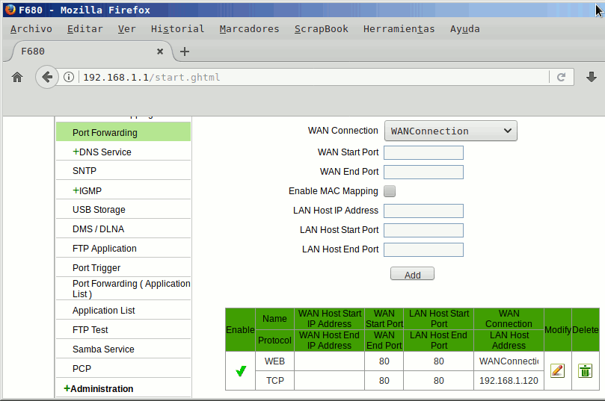This screenshot has height=401, width=605.
Task: Focus the LAN Host End Port field
Action: pos(424,249)
